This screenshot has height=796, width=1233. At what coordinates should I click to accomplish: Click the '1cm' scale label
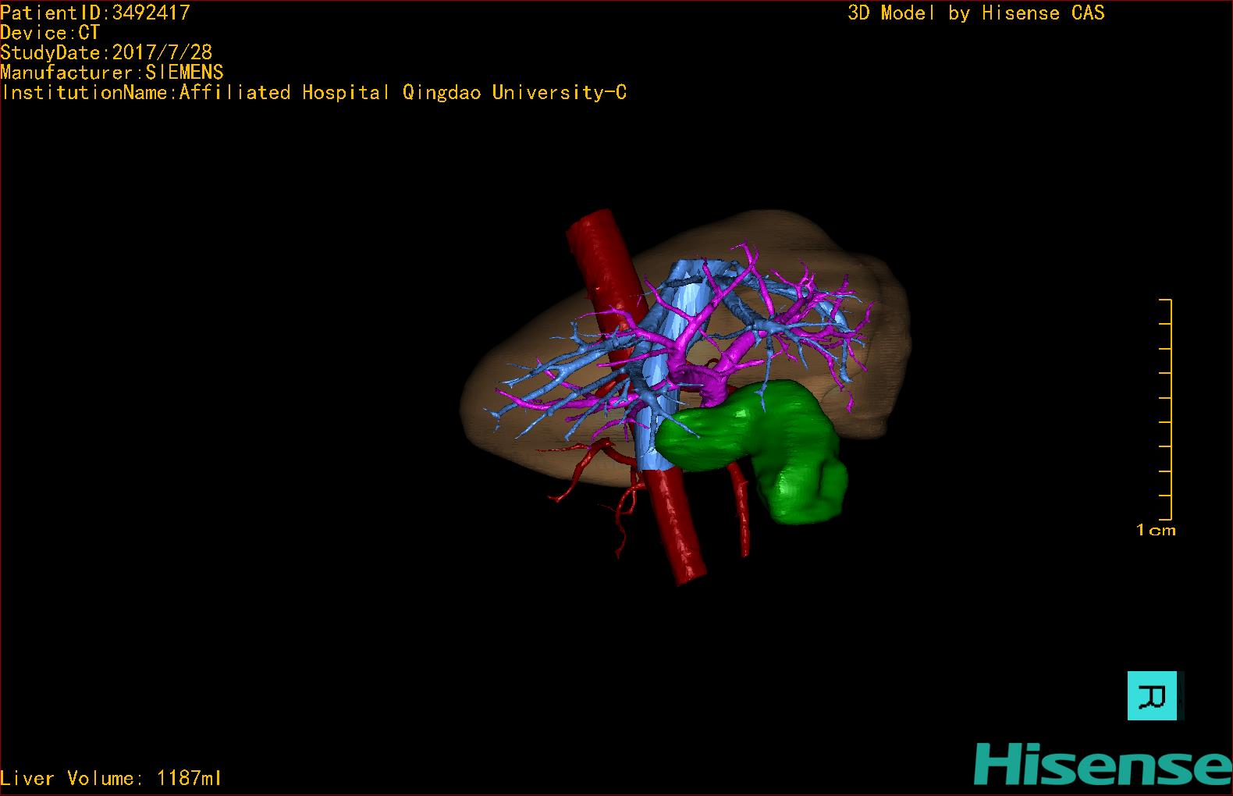click(1156, 531)
